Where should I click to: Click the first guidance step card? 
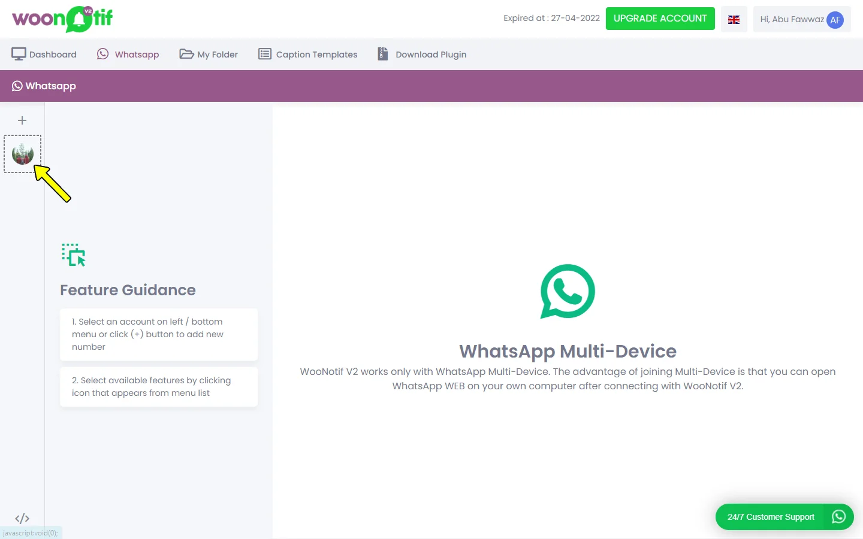[x=159, y=334]
